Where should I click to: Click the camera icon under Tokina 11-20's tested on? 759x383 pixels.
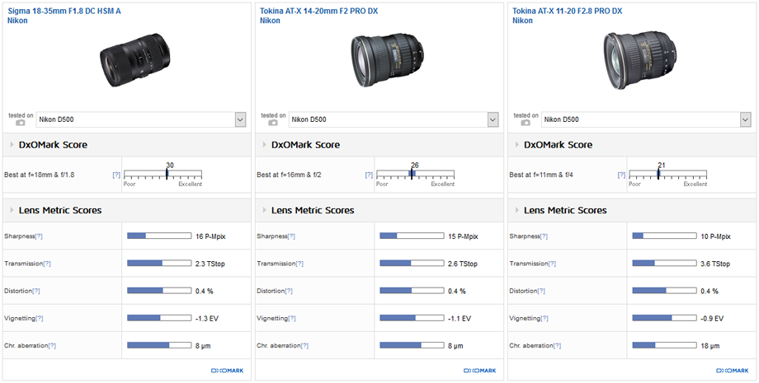pyautogui.click(x=526, y=123)
